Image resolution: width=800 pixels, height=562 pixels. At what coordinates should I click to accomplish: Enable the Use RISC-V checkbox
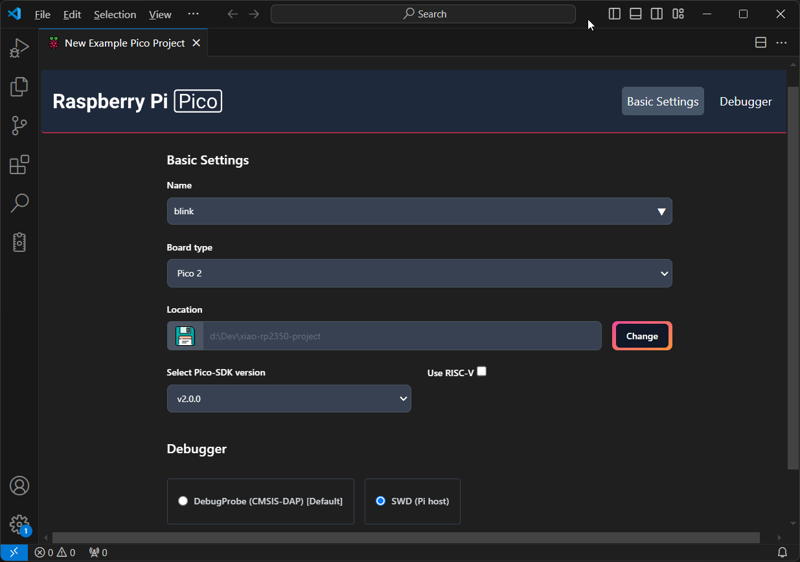(x=481, y=371)
